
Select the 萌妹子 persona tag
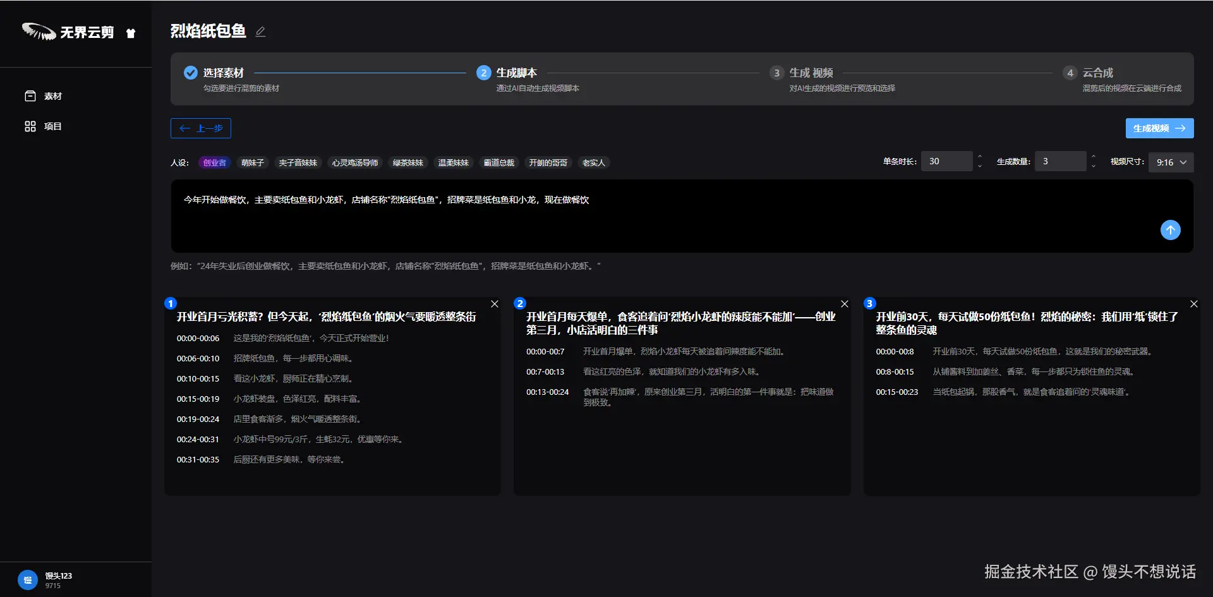coord(253,163)
